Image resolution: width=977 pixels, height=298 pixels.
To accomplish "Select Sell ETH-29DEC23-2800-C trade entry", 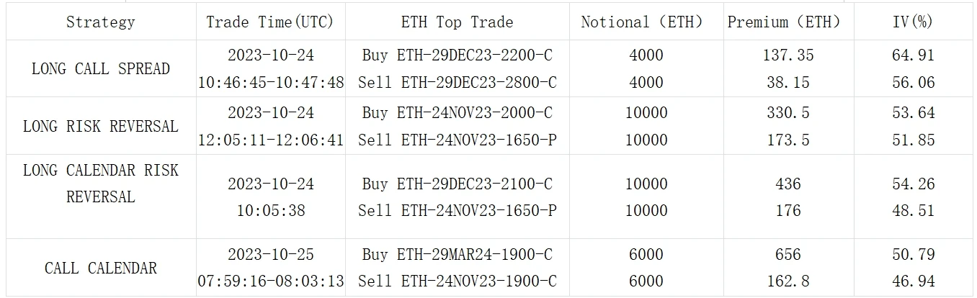I will coord(458,83).
